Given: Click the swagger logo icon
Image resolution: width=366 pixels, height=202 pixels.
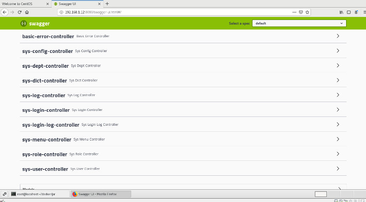Looking at the screenshot, I should pos(23,23).
